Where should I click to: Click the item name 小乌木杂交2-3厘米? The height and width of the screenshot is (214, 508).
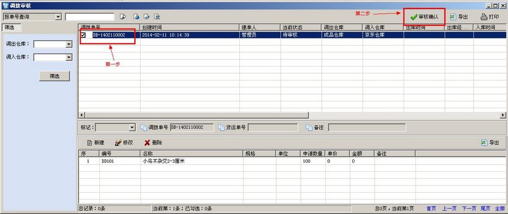(163, 161)
